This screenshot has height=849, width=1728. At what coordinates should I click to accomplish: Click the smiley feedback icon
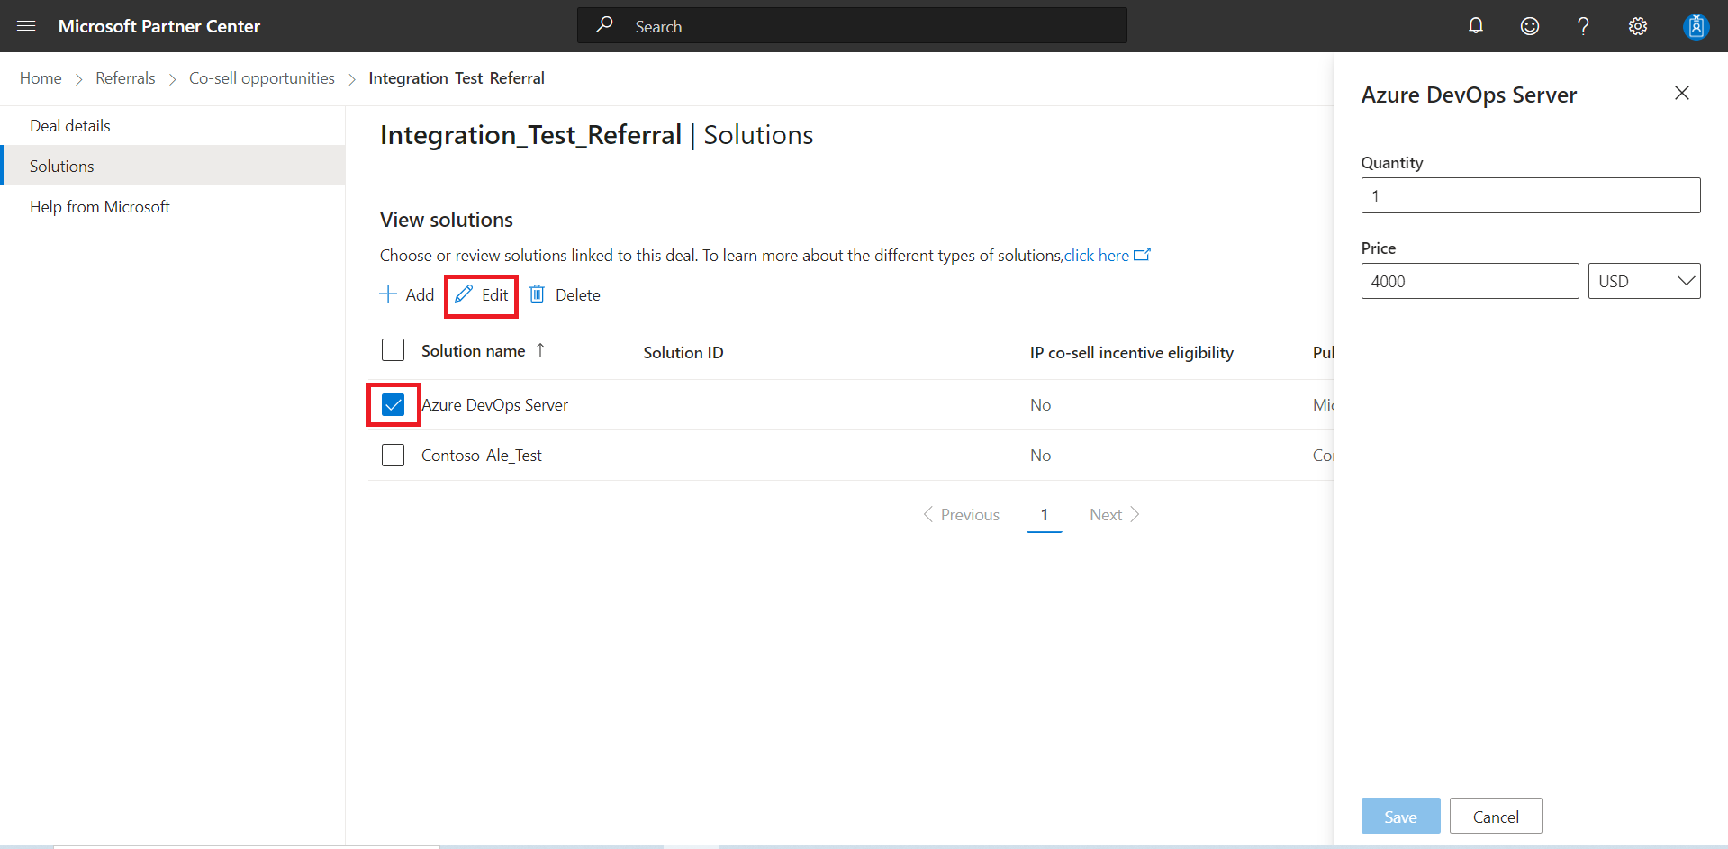click(1530, 26)
